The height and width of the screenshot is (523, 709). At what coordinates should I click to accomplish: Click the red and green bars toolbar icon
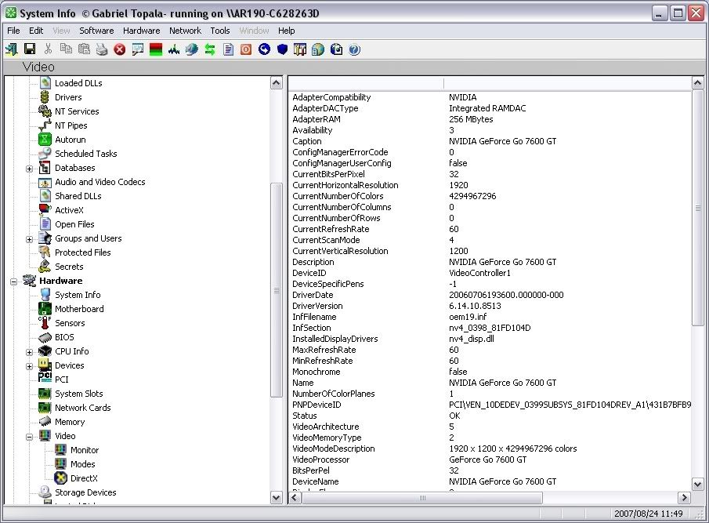tap(156, 49)
